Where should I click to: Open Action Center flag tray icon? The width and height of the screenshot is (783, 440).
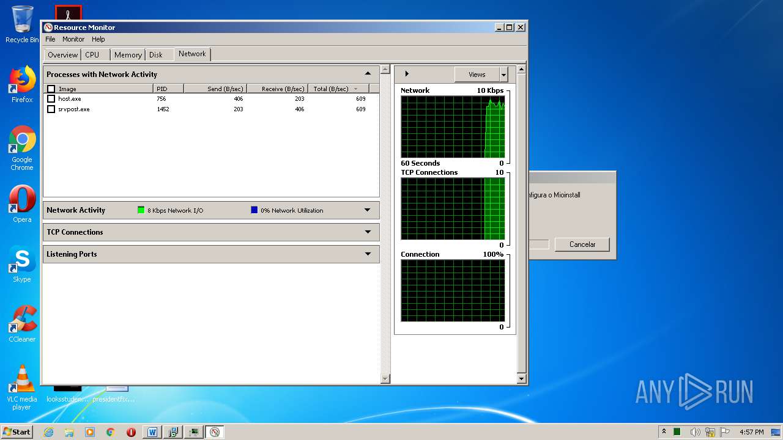[x=725, y=432]
